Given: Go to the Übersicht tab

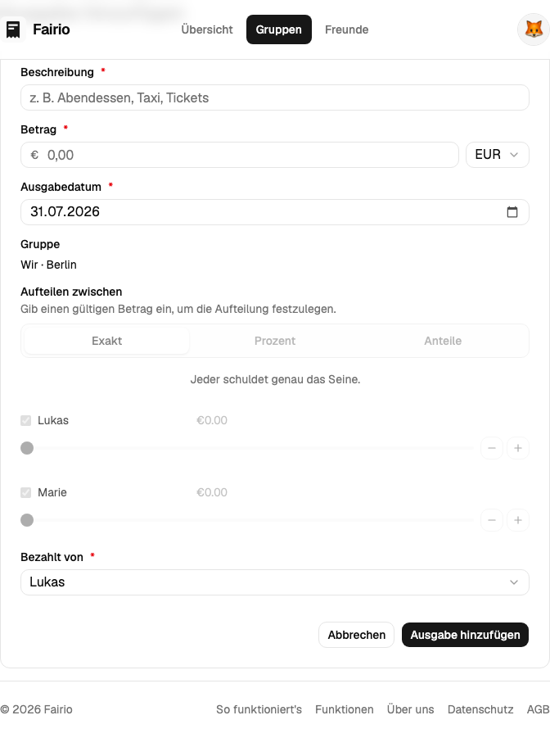Looking at the screenshot, I should (x=207, y=29).
